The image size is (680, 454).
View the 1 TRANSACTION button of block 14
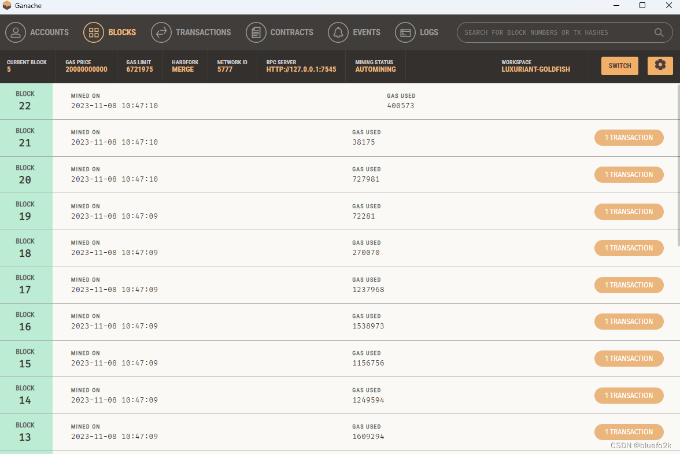click(629, 396)
